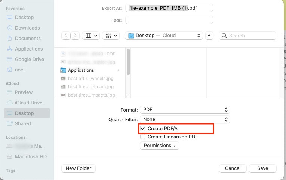Click the Permissions… button
286x180 pixels.
(159, 146)
